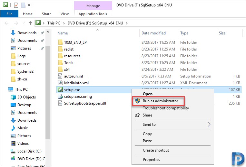
Task: Click the window system icon in title bar
Action: 5,5
